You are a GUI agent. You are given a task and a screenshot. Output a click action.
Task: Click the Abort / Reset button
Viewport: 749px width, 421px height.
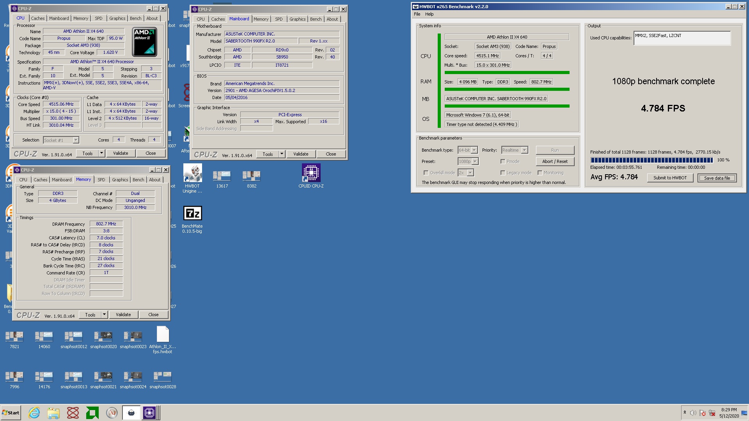pos(555,161)
